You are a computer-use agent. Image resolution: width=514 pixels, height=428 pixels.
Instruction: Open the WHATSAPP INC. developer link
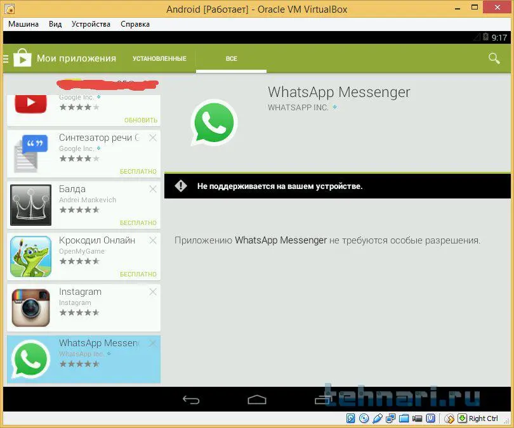[298, 108]
